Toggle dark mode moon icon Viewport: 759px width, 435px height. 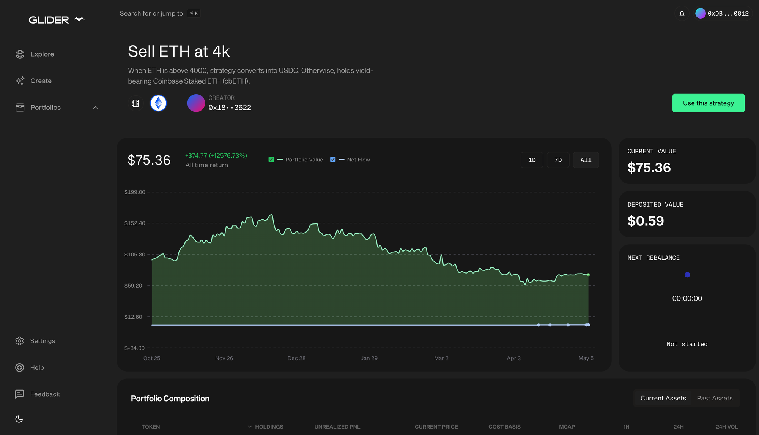(19, 419)
